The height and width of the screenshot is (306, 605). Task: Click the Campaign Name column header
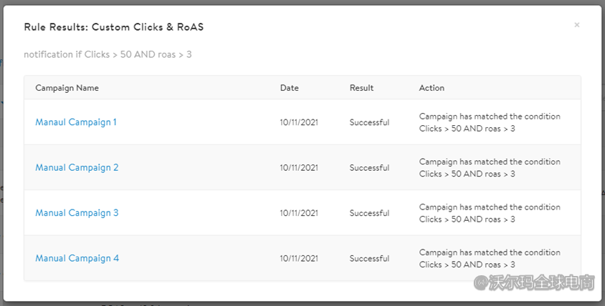(x=67, y=88)
